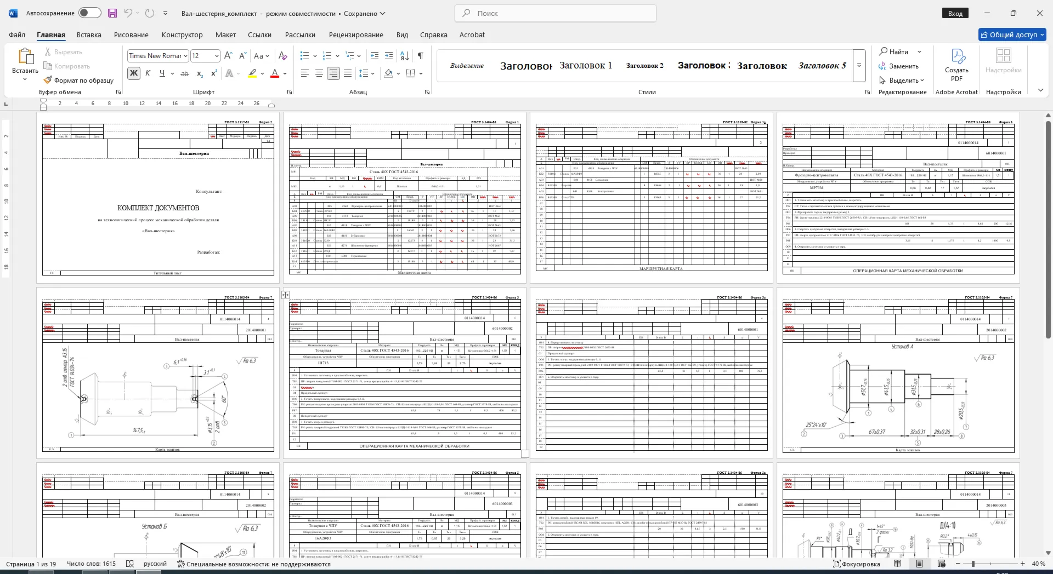Sort the selected text alphabetically
The width and height of the screenshot is (1053, 574).
(405, 56)
